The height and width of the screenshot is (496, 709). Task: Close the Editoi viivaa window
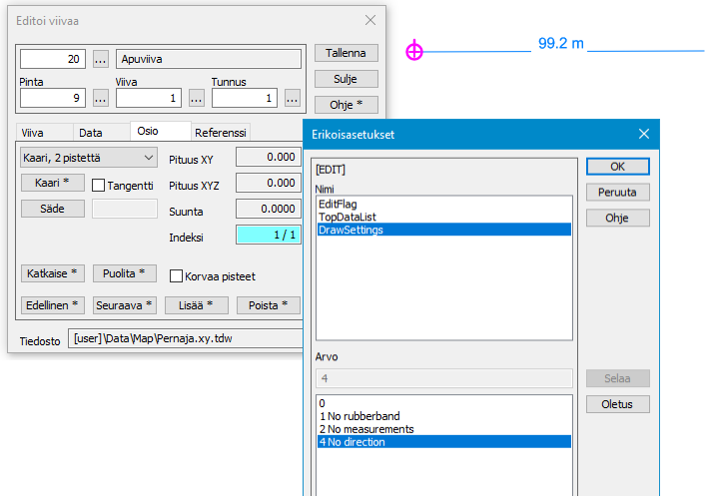point(370,20)
